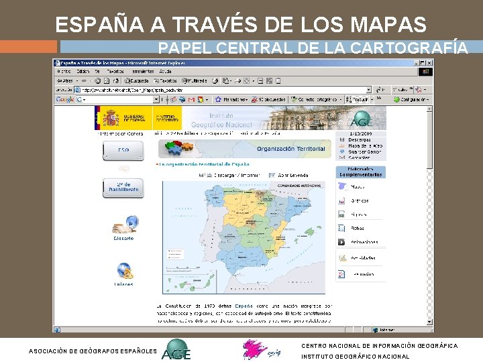Open the Multimedia toolbar button

point(194,80)
